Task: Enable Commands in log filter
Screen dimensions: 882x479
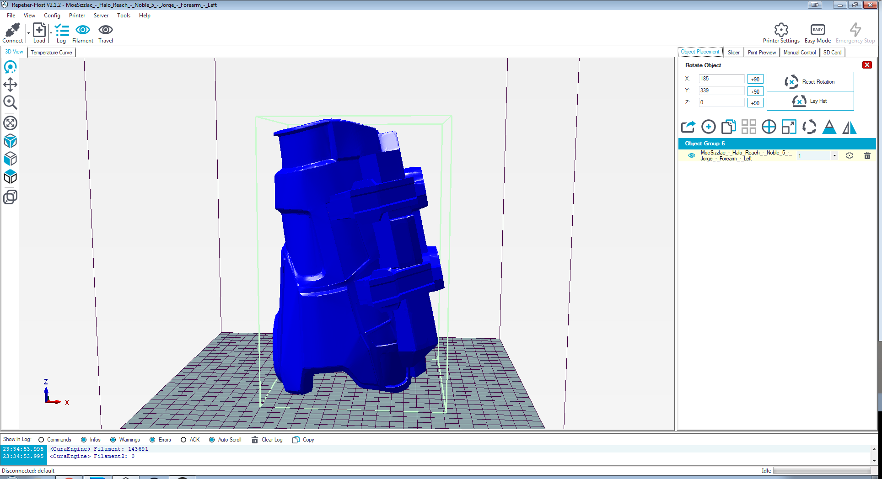Action: [41, 440]
